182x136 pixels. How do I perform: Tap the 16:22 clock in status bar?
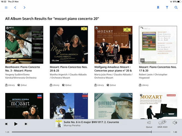click(4, 2)
